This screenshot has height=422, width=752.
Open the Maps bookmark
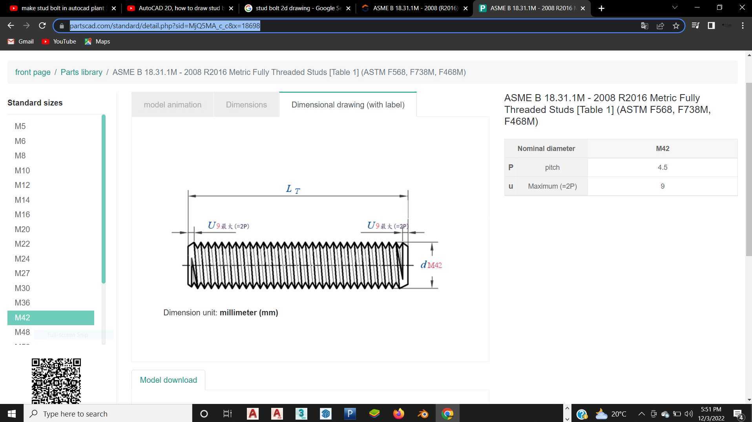[97, 42]
